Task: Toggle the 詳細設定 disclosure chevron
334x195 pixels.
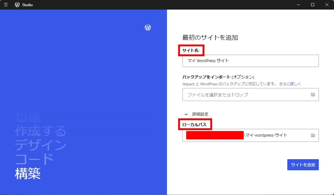Action: [x=186, y=114]
